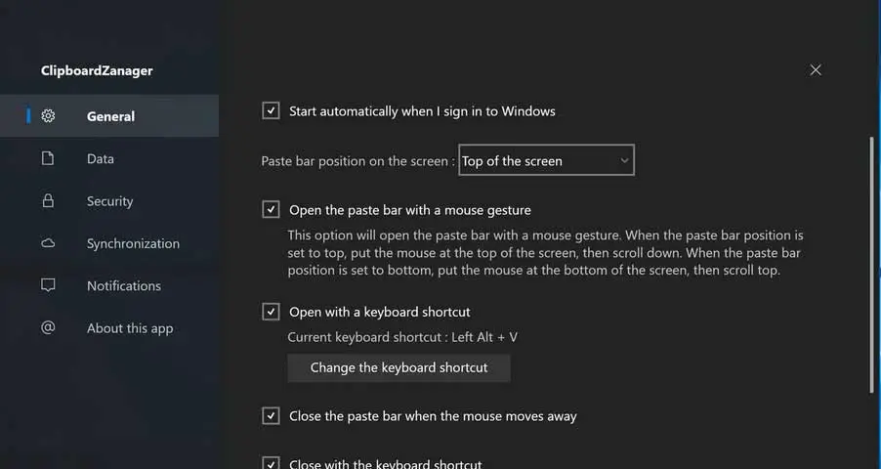Uncheck close paste bar when mouse moves away
The width and height of the screenshot is (881, 469).
272,416
